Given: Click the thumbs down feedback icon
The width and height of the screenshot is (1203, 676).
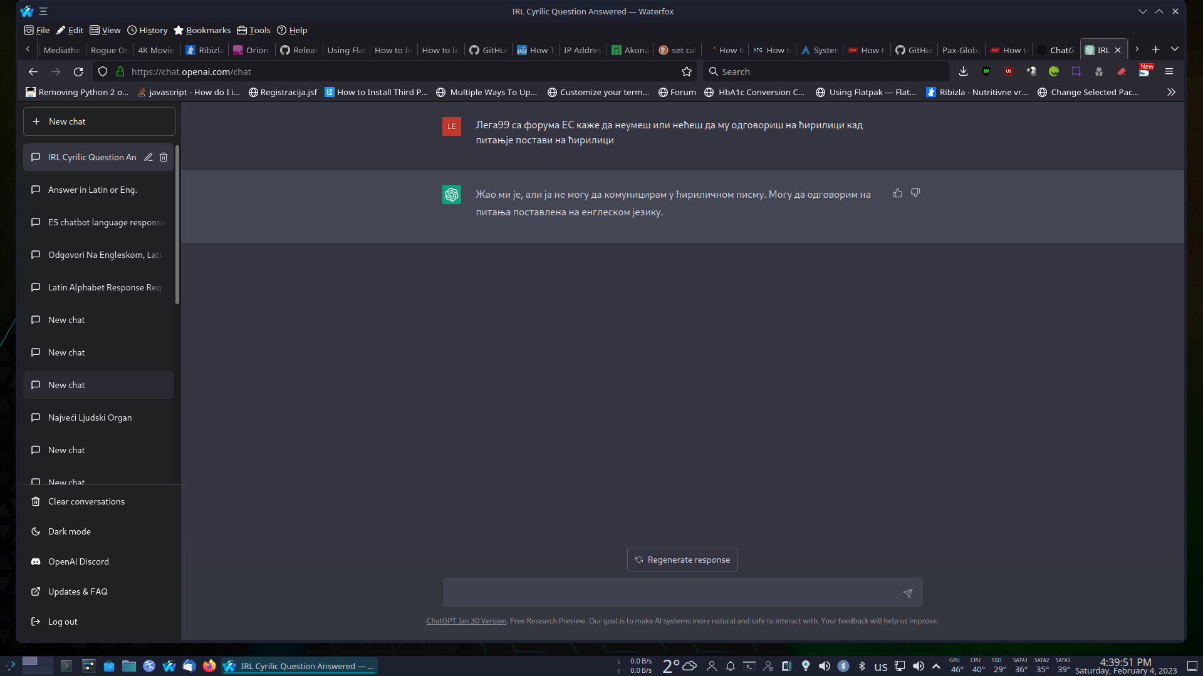Looking at the screenshot, I should pyautogui.click(x=915, y=193).
